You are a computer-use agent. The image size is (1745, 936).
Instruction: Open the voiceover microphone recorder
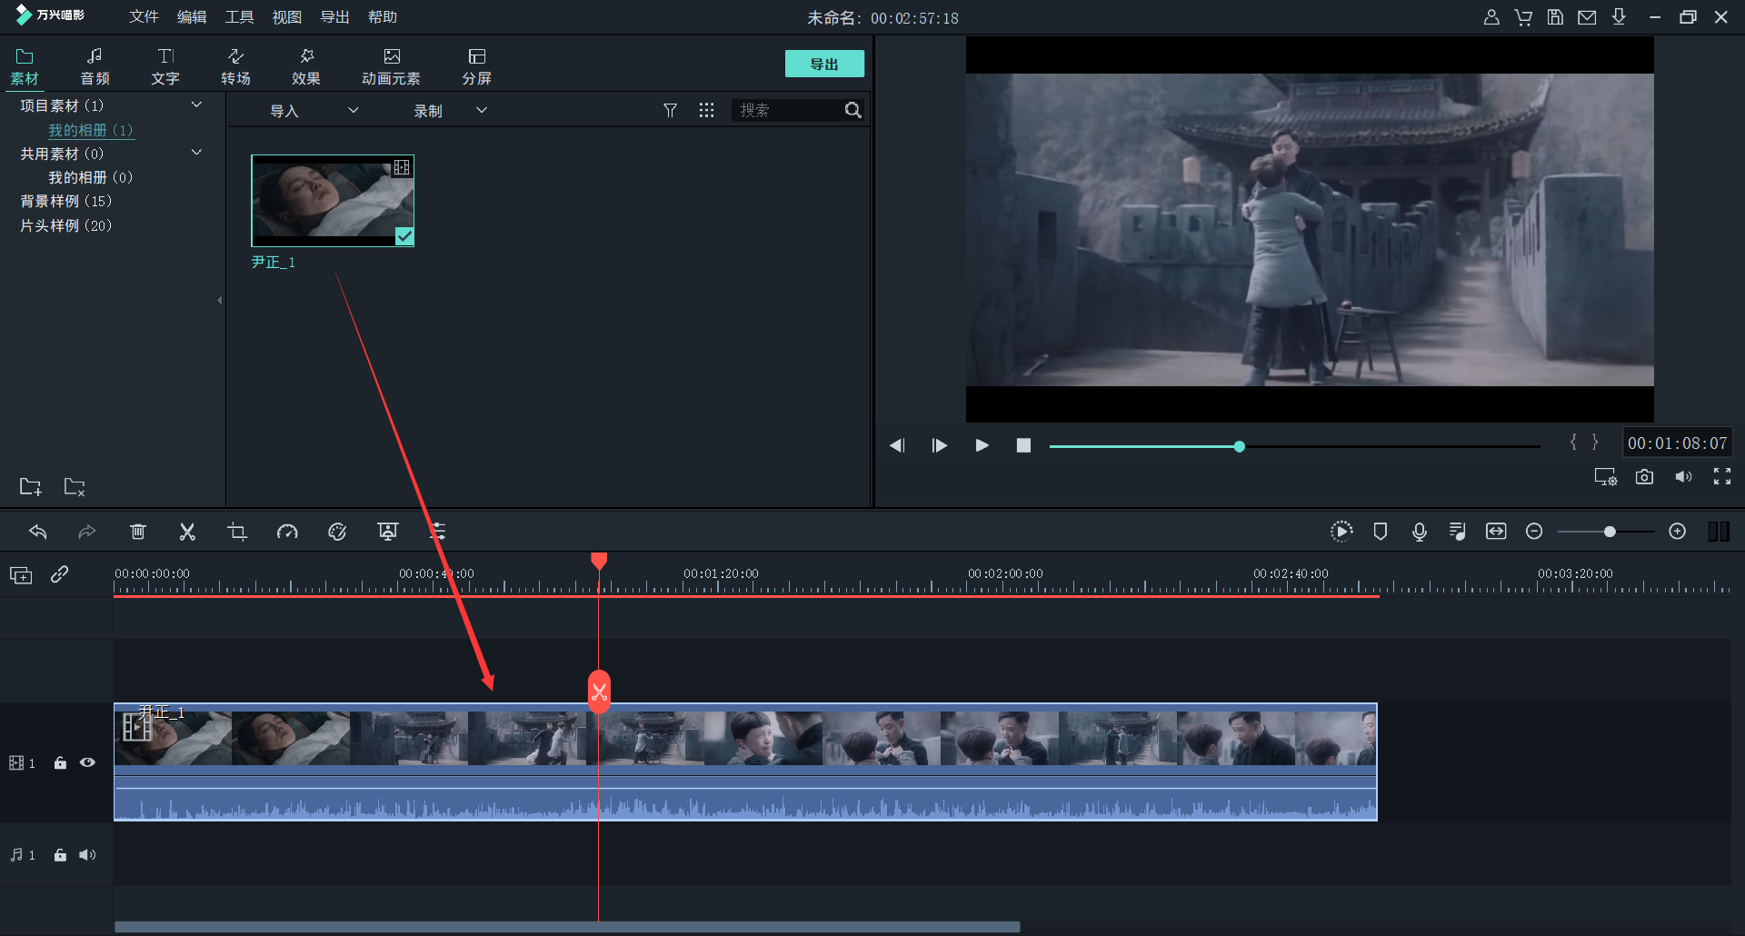click(1419, 532)
